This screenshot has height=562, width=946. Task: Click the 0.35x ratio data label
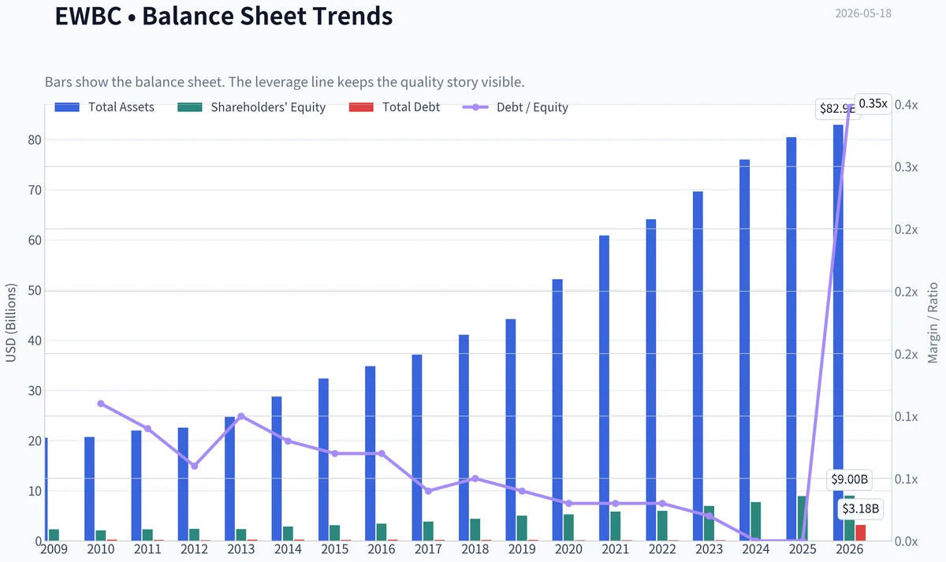point(873,103)
